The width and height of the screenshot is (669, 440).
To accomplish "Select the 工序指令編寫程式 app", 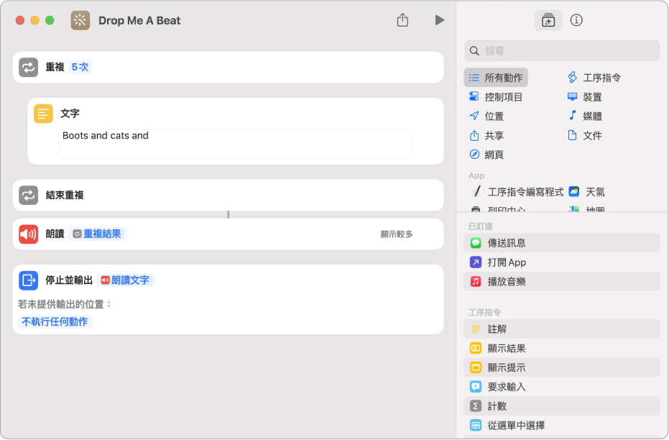I will [517, 192].
